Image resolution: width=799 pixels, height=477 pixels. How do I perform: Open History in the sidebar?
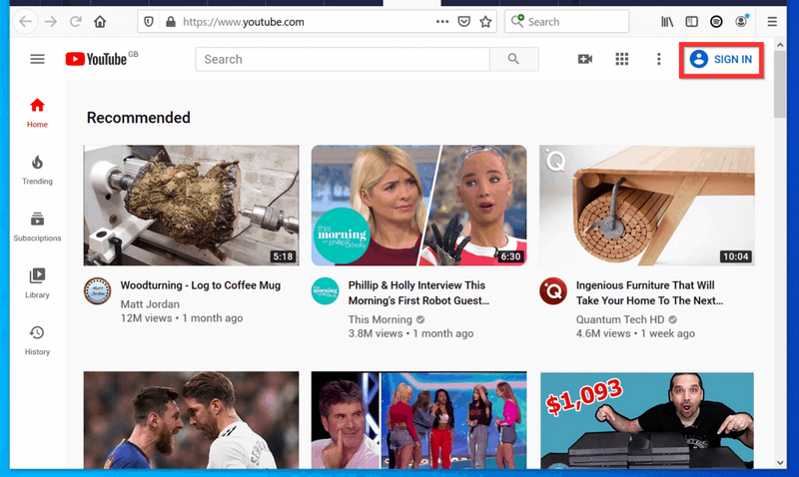(x=37, y=341)
